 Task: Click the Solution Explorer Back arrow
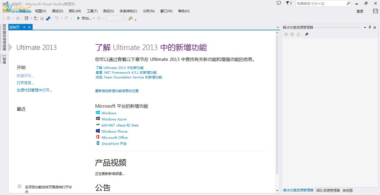tap(286, 34)
